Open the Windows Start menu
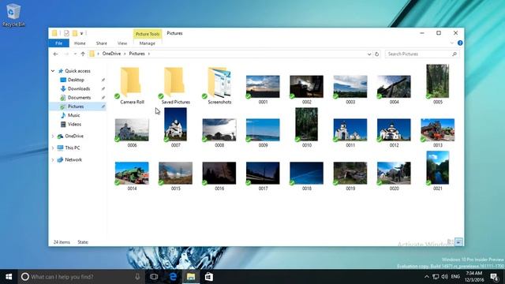This screenshot has width=505, height=284. (9, 277)
